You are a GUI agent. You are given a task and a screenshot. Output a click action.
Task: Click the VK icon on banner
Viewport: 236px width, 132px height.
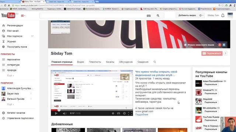[x=224, y=45]
